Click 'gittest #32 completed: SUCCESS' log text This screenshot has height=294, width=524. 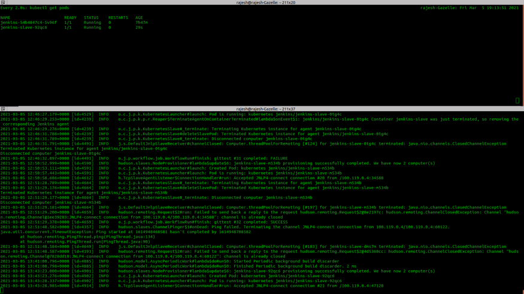(251, 222)
